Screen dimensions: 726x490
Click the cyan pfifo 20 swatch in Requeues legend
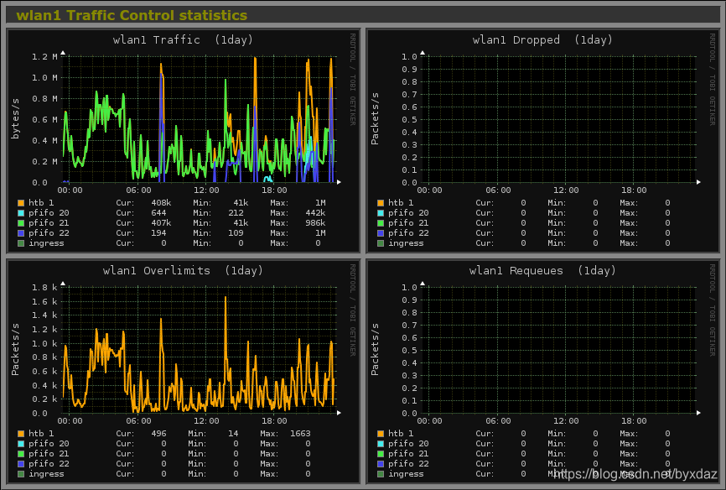(x=381, y=444)
